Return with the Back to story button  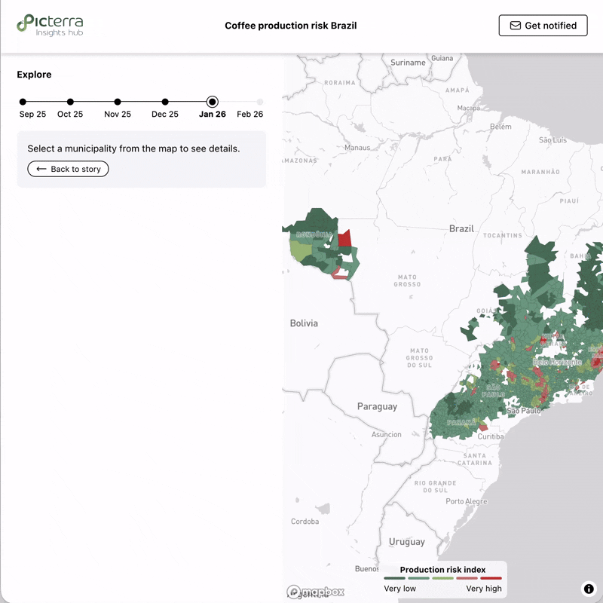click(68, 169)
